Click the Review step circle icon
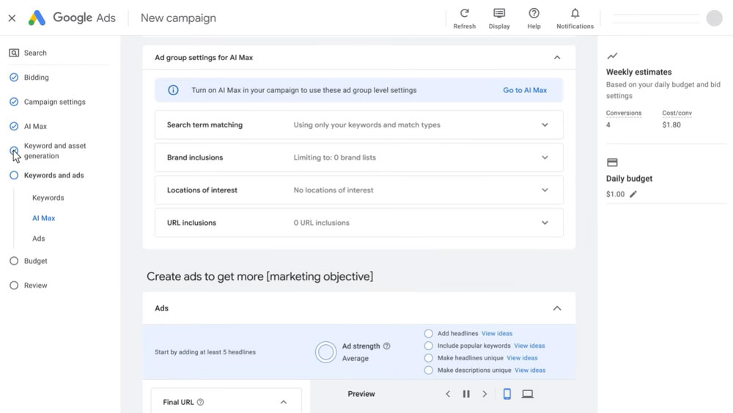The height and width of the screenshot is (413, 733). tap(14, 286)
